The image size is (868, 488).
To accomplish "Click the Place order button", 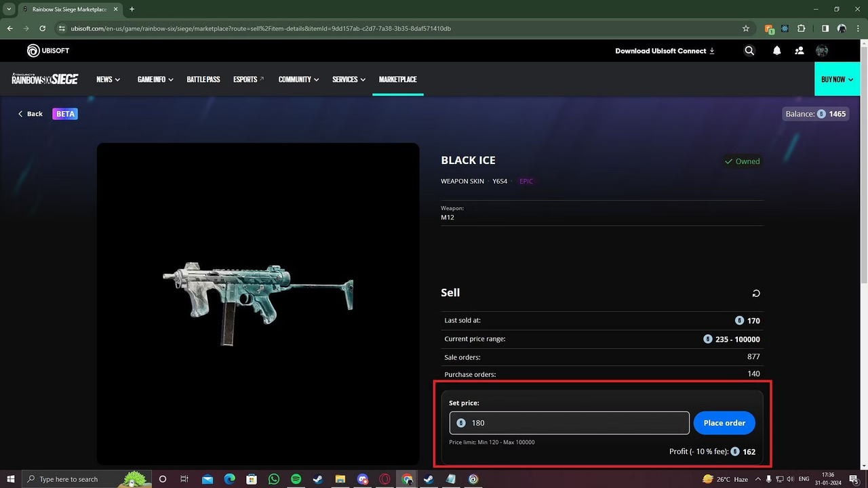I will click(x=724, y=423).
